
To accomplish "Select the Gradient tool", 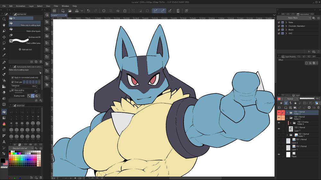I will pos(4,118).
